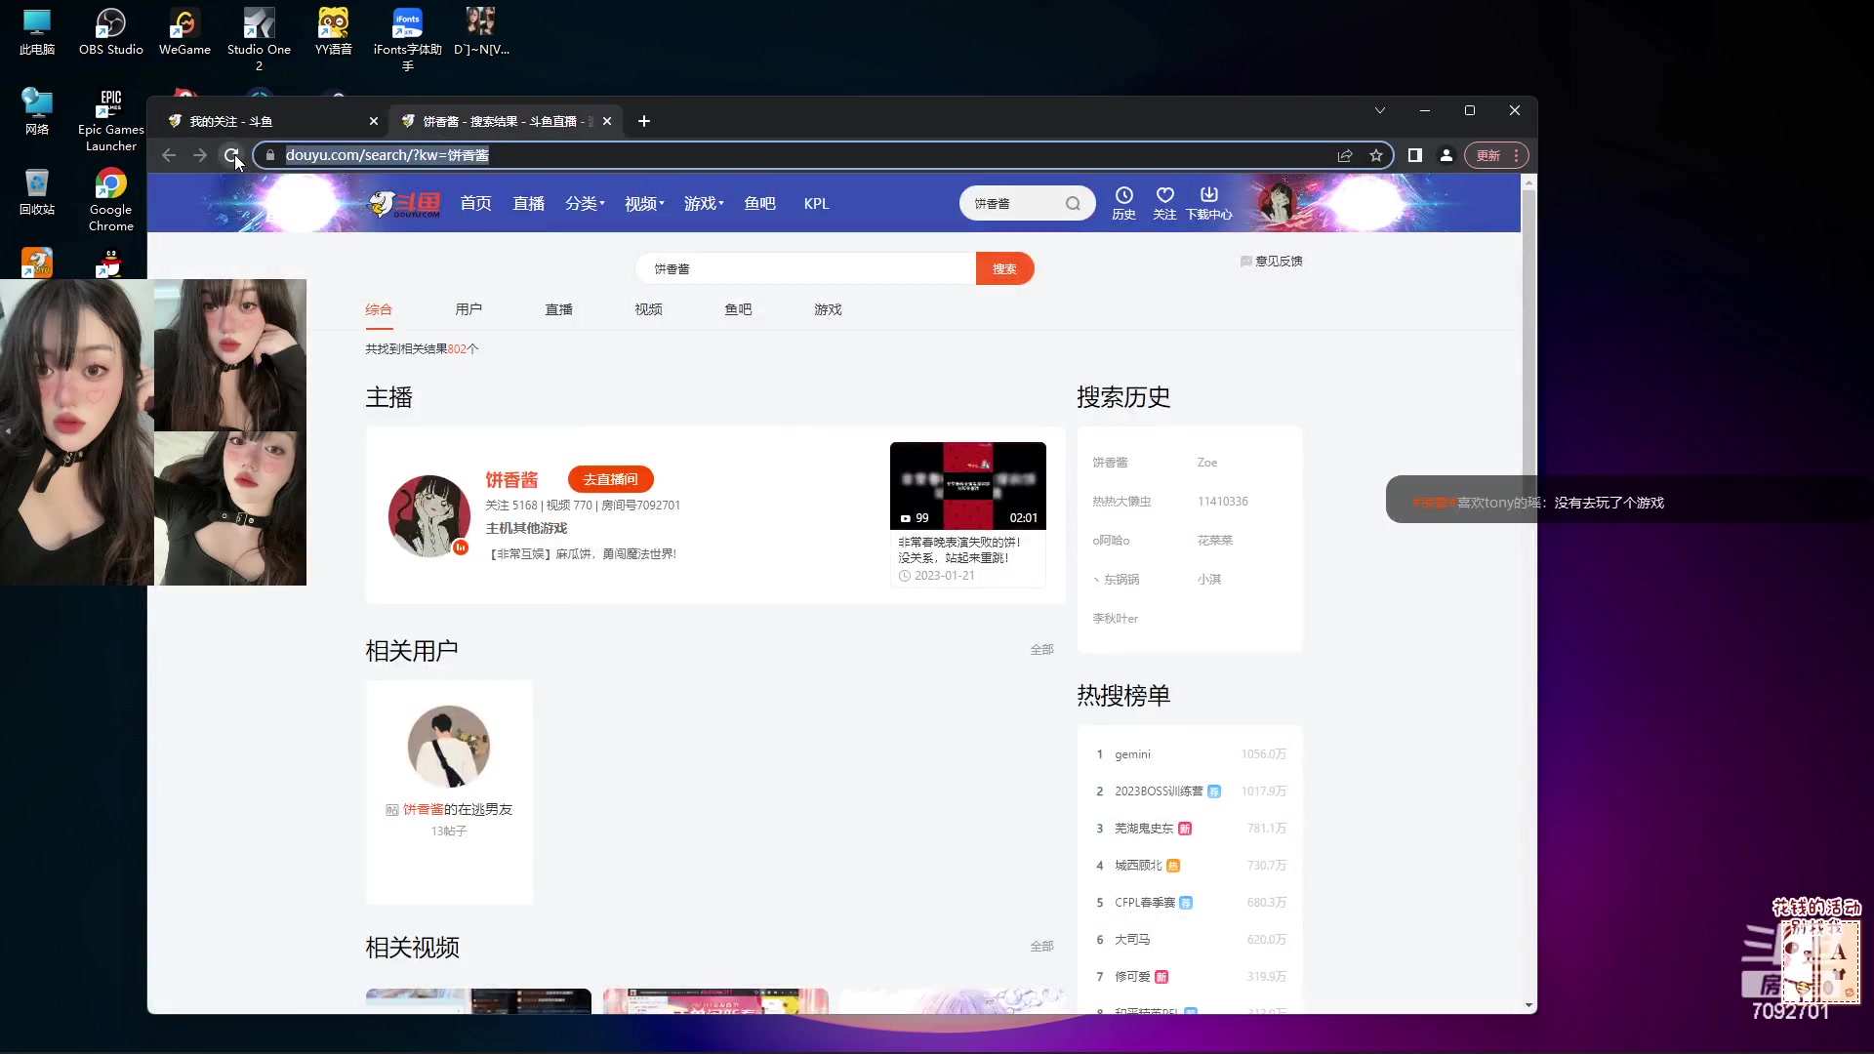Select 综合 search results tab
This screenshot has height=1054, width=1874.
[379, 309]
